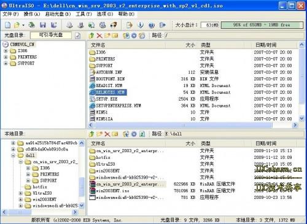Screen dimensions: 307x224
Task: Select RELNOTES.HTM in disc file list
Action: coord(110,92)
